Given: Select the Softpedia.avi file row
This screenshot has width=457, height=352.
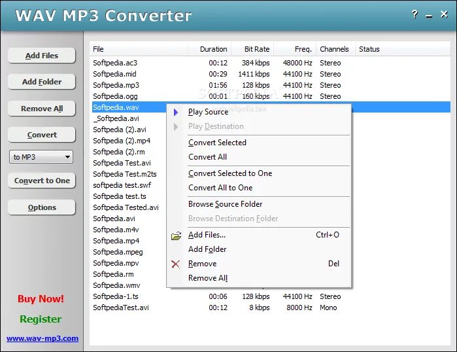Looking at the screenshot, I should pos(114,219).
